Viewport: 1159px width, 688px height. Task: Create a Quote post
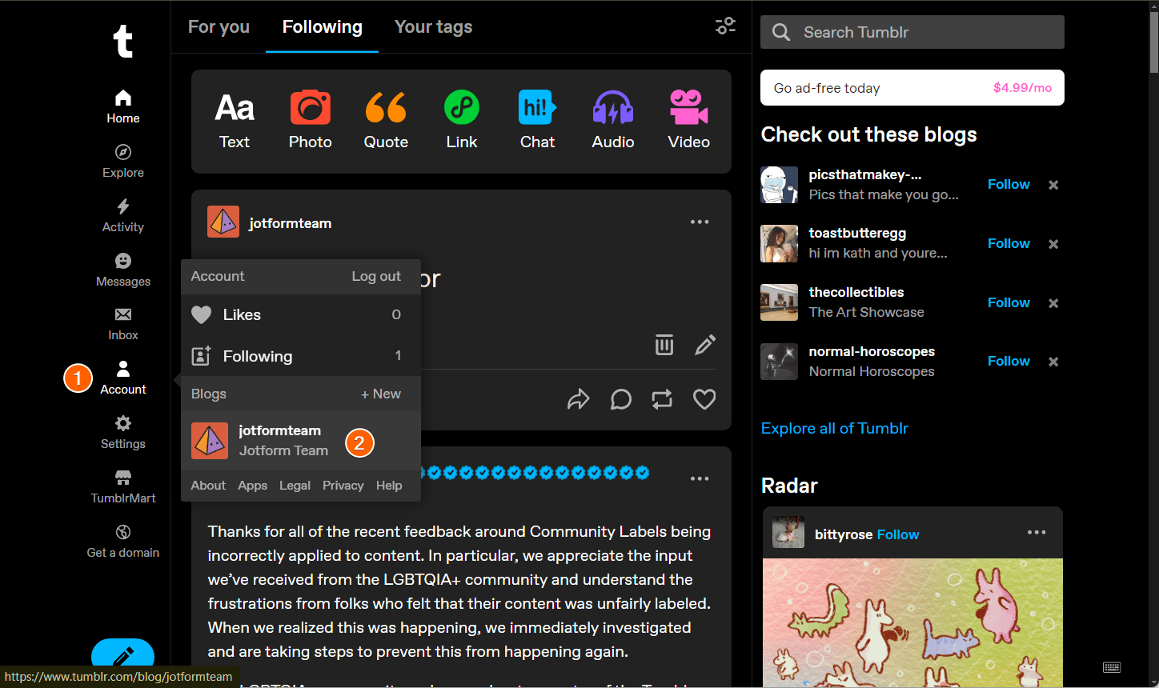pos(386,121)
